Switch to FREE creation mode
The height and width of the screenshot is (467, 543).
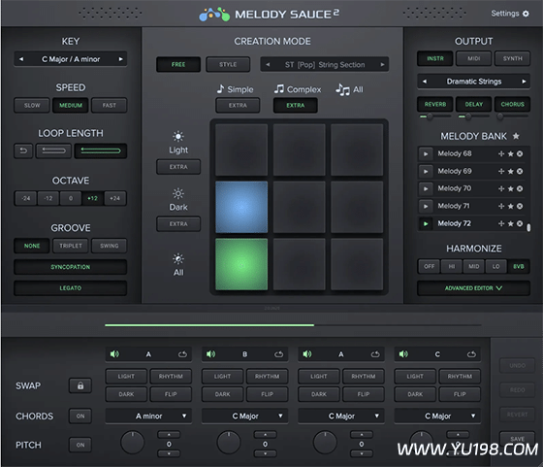tap(178, 64)
